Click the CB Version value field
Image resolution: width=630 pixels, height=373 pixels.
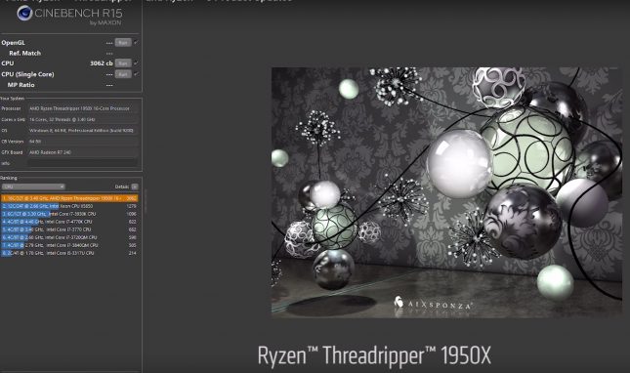coord(83,142)
